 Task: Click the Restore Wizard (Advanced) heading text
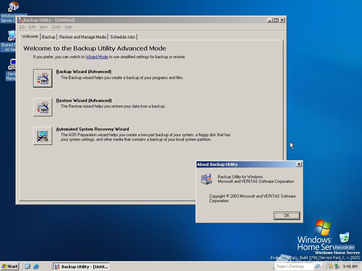click(84, 101)
